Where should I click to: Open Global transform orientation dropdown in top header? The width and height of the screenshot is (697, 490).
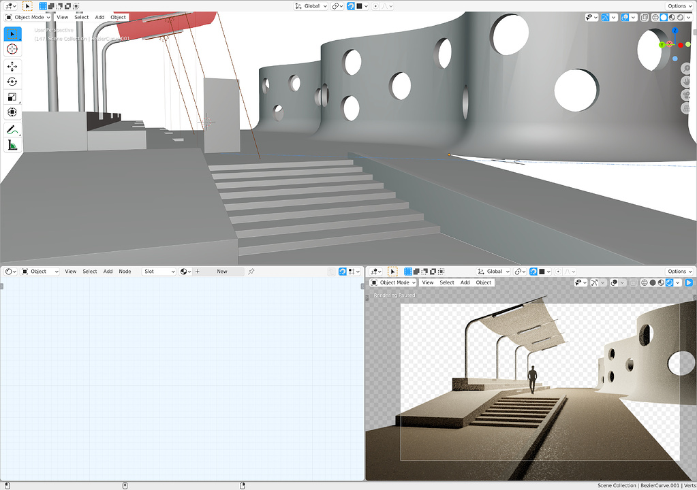pos(311,6)
